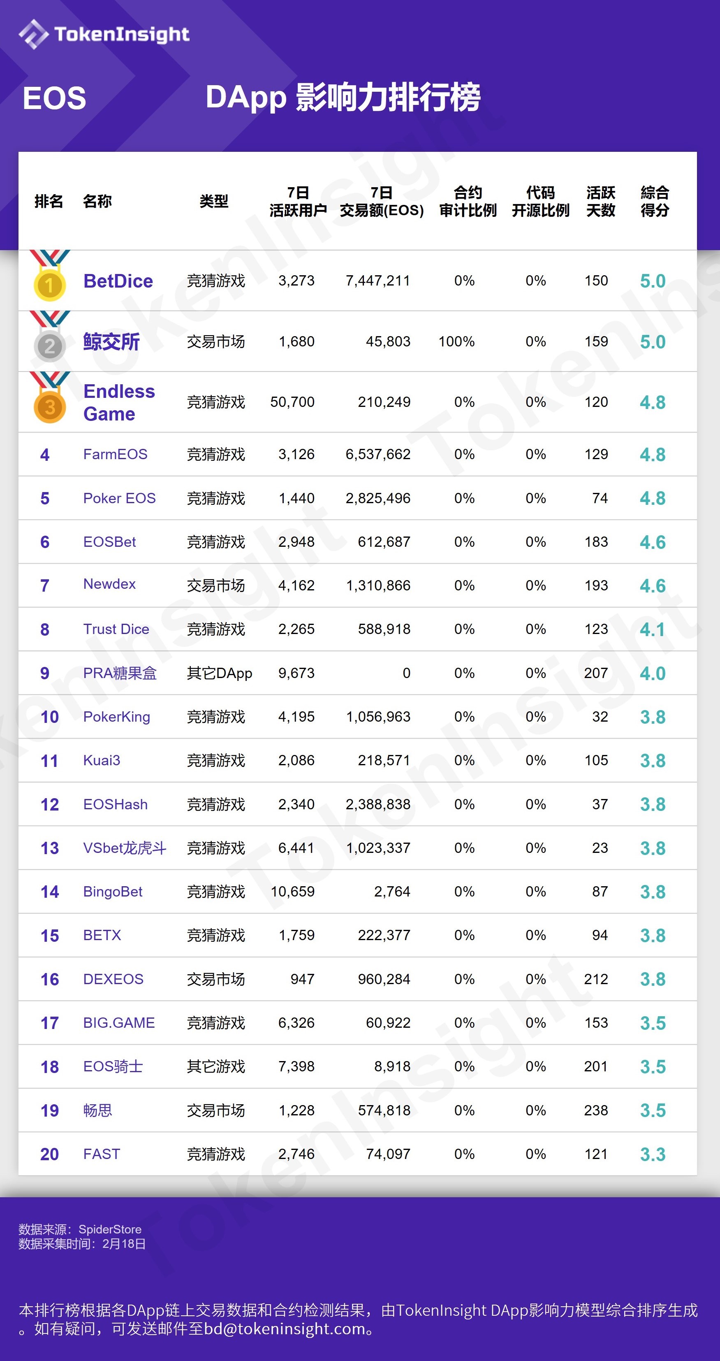The height and width of the screenshot is (1361, 720).
Task: Click the 数据来源 SpiderStore source text
Action: click(x=80, y=1229)
